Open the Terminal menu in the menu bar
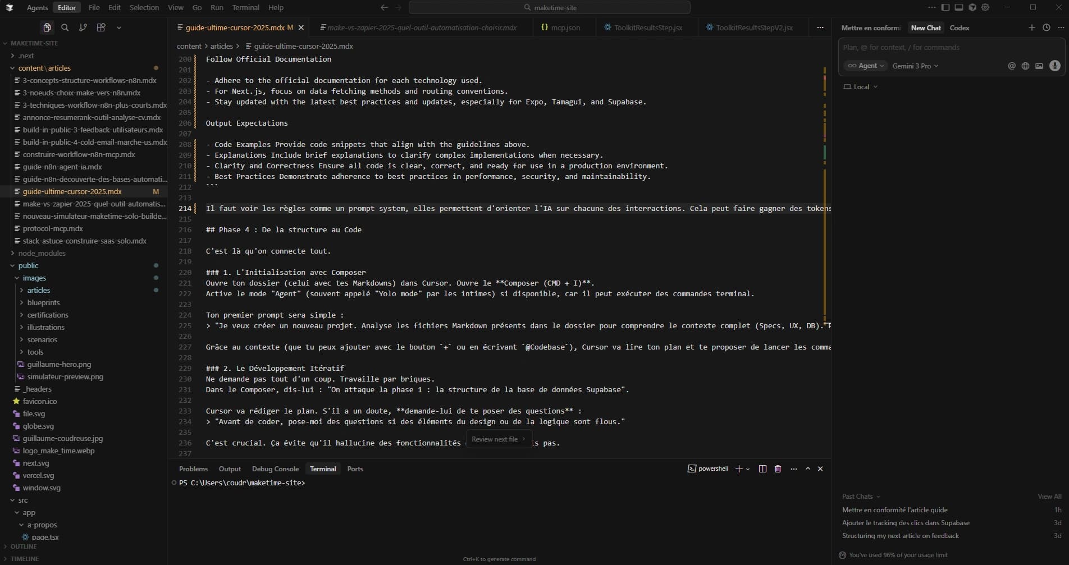Image resolution: width=1069 pixels, height=565 pixels. (x=245, y=7)
